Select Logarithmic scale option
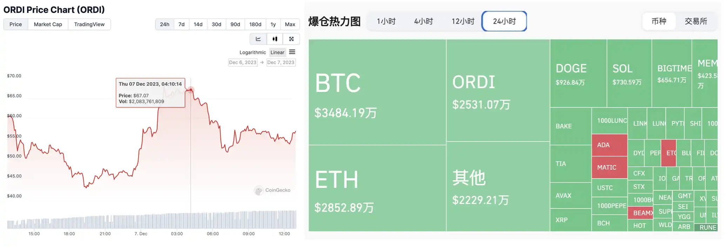This screenshot has width=726, height=247. click(x=253, y=52)
